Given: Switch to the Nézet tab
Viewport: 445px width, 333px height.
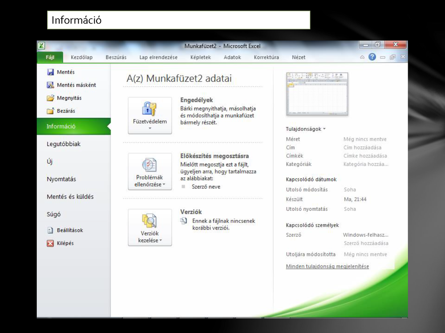Looking at the screenshot, I should [299, 57].
